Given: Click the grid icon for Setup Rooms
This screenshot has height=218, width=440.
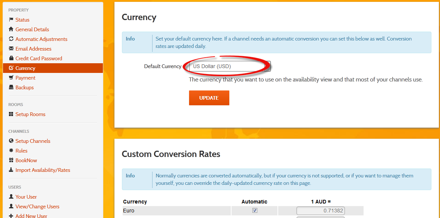Looking at the screenshot, I should (11, 114).
